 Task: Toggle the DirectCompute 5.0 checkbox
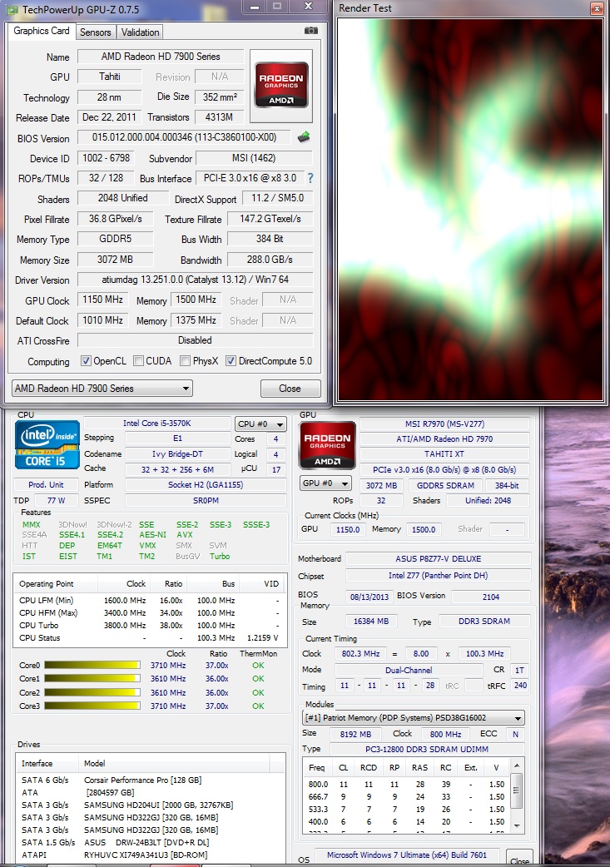coord(231,361)
